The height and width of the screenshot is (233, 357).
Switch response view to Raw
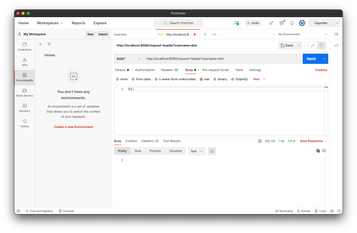[x=138, y=151]
